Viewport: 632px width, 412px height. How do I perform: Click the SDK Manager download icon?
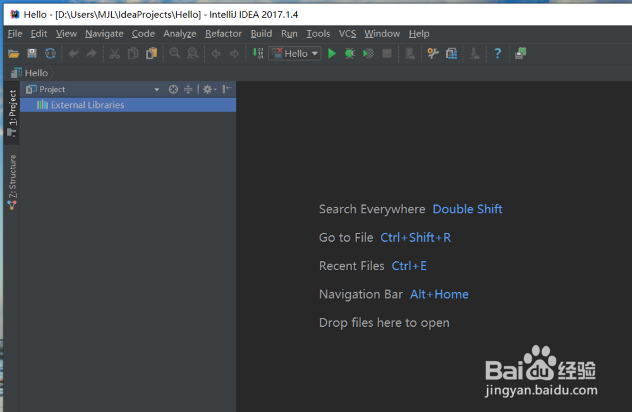[x=475, y=54]
